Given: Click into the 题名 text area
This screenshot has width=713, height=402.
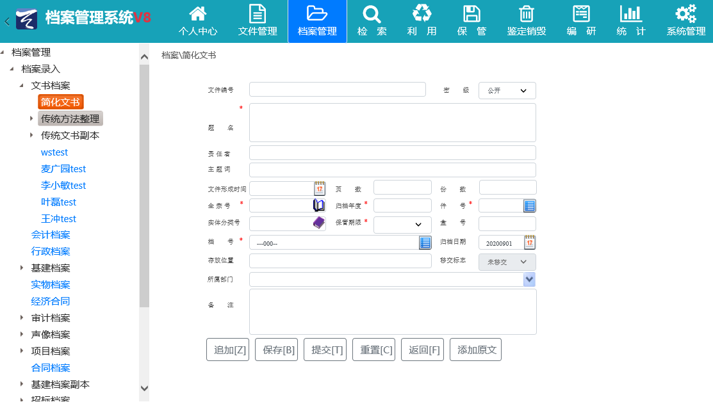Looking at the screenshot, I should (392, 122).
